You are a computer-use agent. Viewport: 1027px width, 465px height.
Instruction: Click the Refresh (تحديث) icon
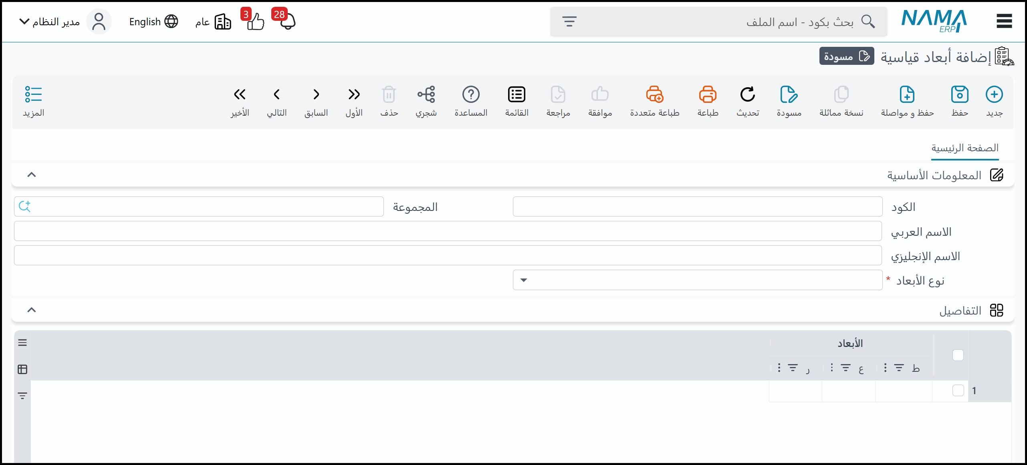click(747, 95)
